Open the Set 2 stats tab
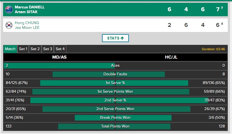 (x=35, y=49)
